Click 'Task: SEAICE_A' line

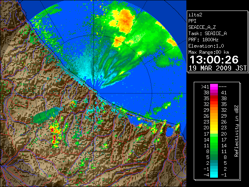click(x=207, y=34)
